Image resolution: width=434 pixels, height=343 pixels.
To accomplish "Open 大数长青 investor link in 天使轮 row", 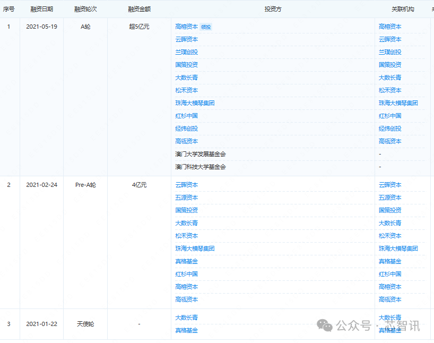I will pos(187,318).
